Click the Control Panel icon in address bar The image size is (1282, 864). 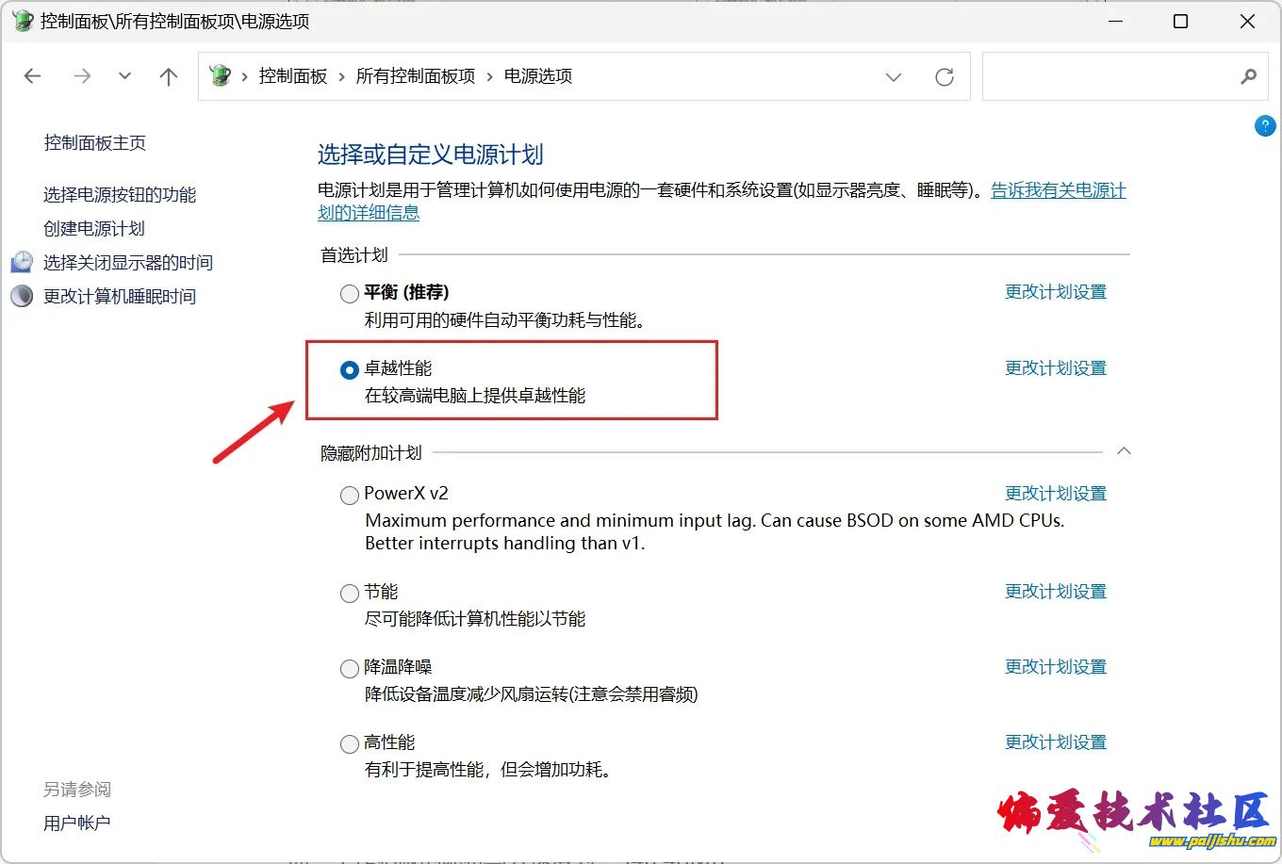[221, 76]
